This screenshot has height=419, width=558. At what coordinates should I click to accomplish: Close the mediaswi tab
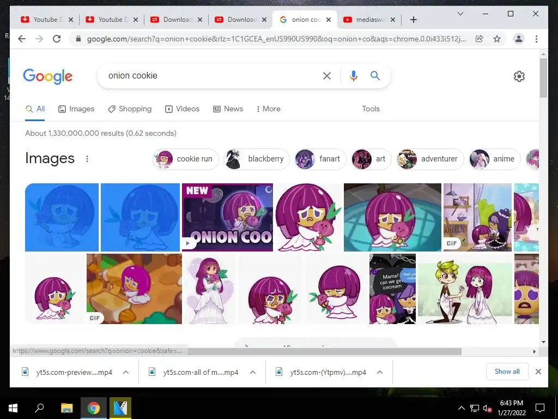click(393, 20)
